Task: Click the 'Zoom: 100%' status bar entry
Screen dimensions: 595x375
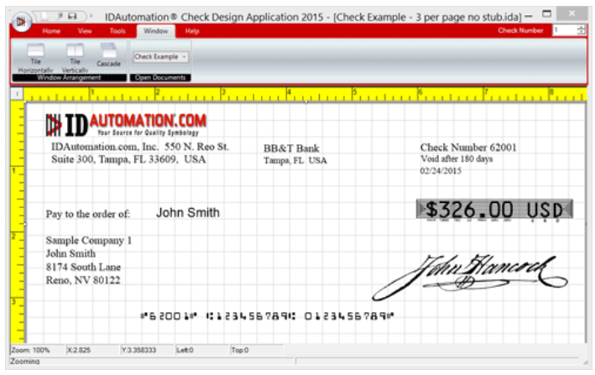Action: click(x=30, y=350)
